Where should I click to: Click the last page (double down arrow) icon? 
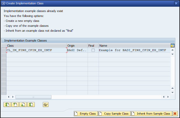[31, 104]
